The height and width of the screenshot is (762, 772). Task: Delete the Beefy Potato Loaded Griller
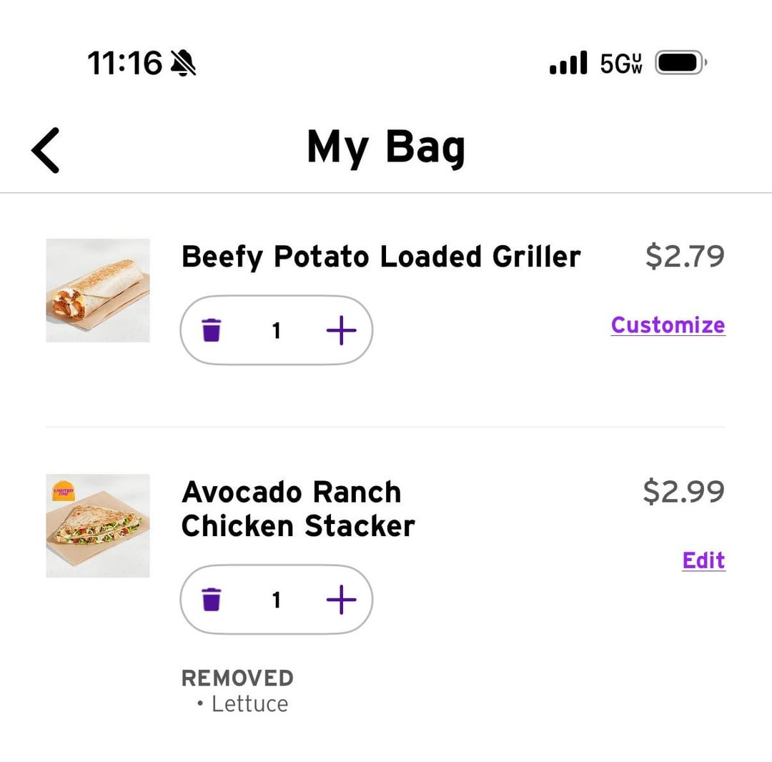pyautogui.click(x=212, y=330)
